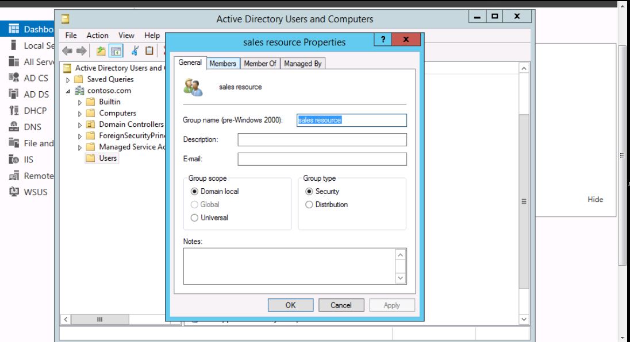Click Cancel in the properties dialog

click(x=341, y=305)
